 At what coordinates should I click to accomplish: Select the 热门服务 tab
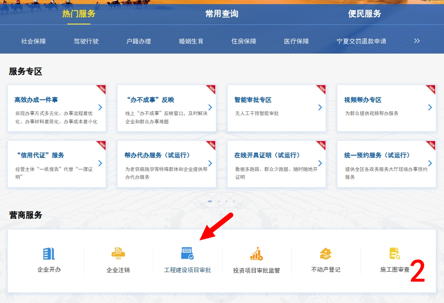point(79,14)
